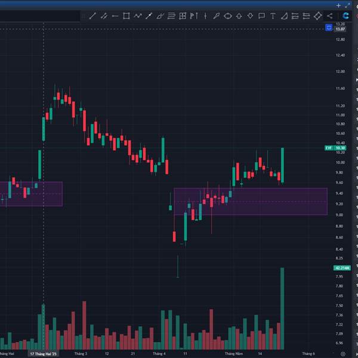This screenshot has height=358, width=358.
Task: Click the blue C logo icon
Action: coord(345,16)
